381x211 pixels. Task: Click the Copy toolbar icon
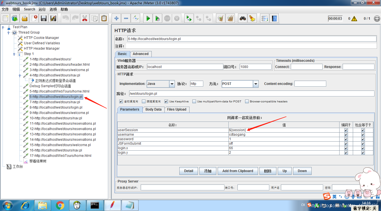click(94, 19)
